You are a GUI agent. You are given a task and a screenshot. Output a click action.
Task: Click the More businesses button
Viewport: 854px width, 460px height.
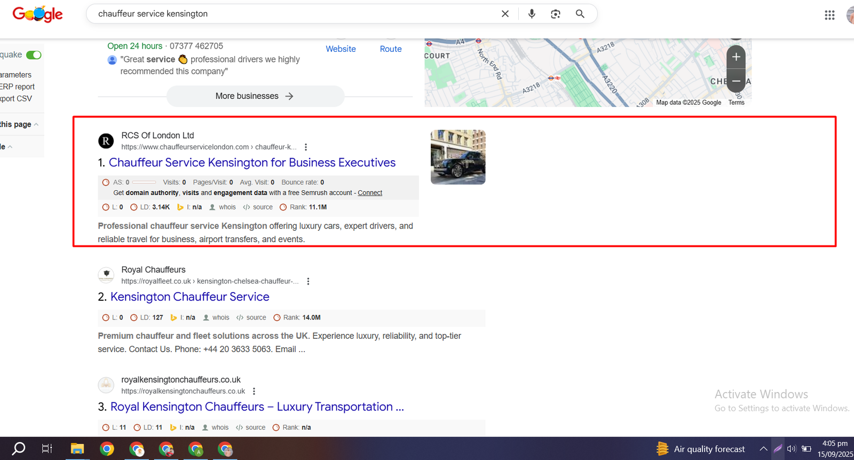[x=255, y=96]
